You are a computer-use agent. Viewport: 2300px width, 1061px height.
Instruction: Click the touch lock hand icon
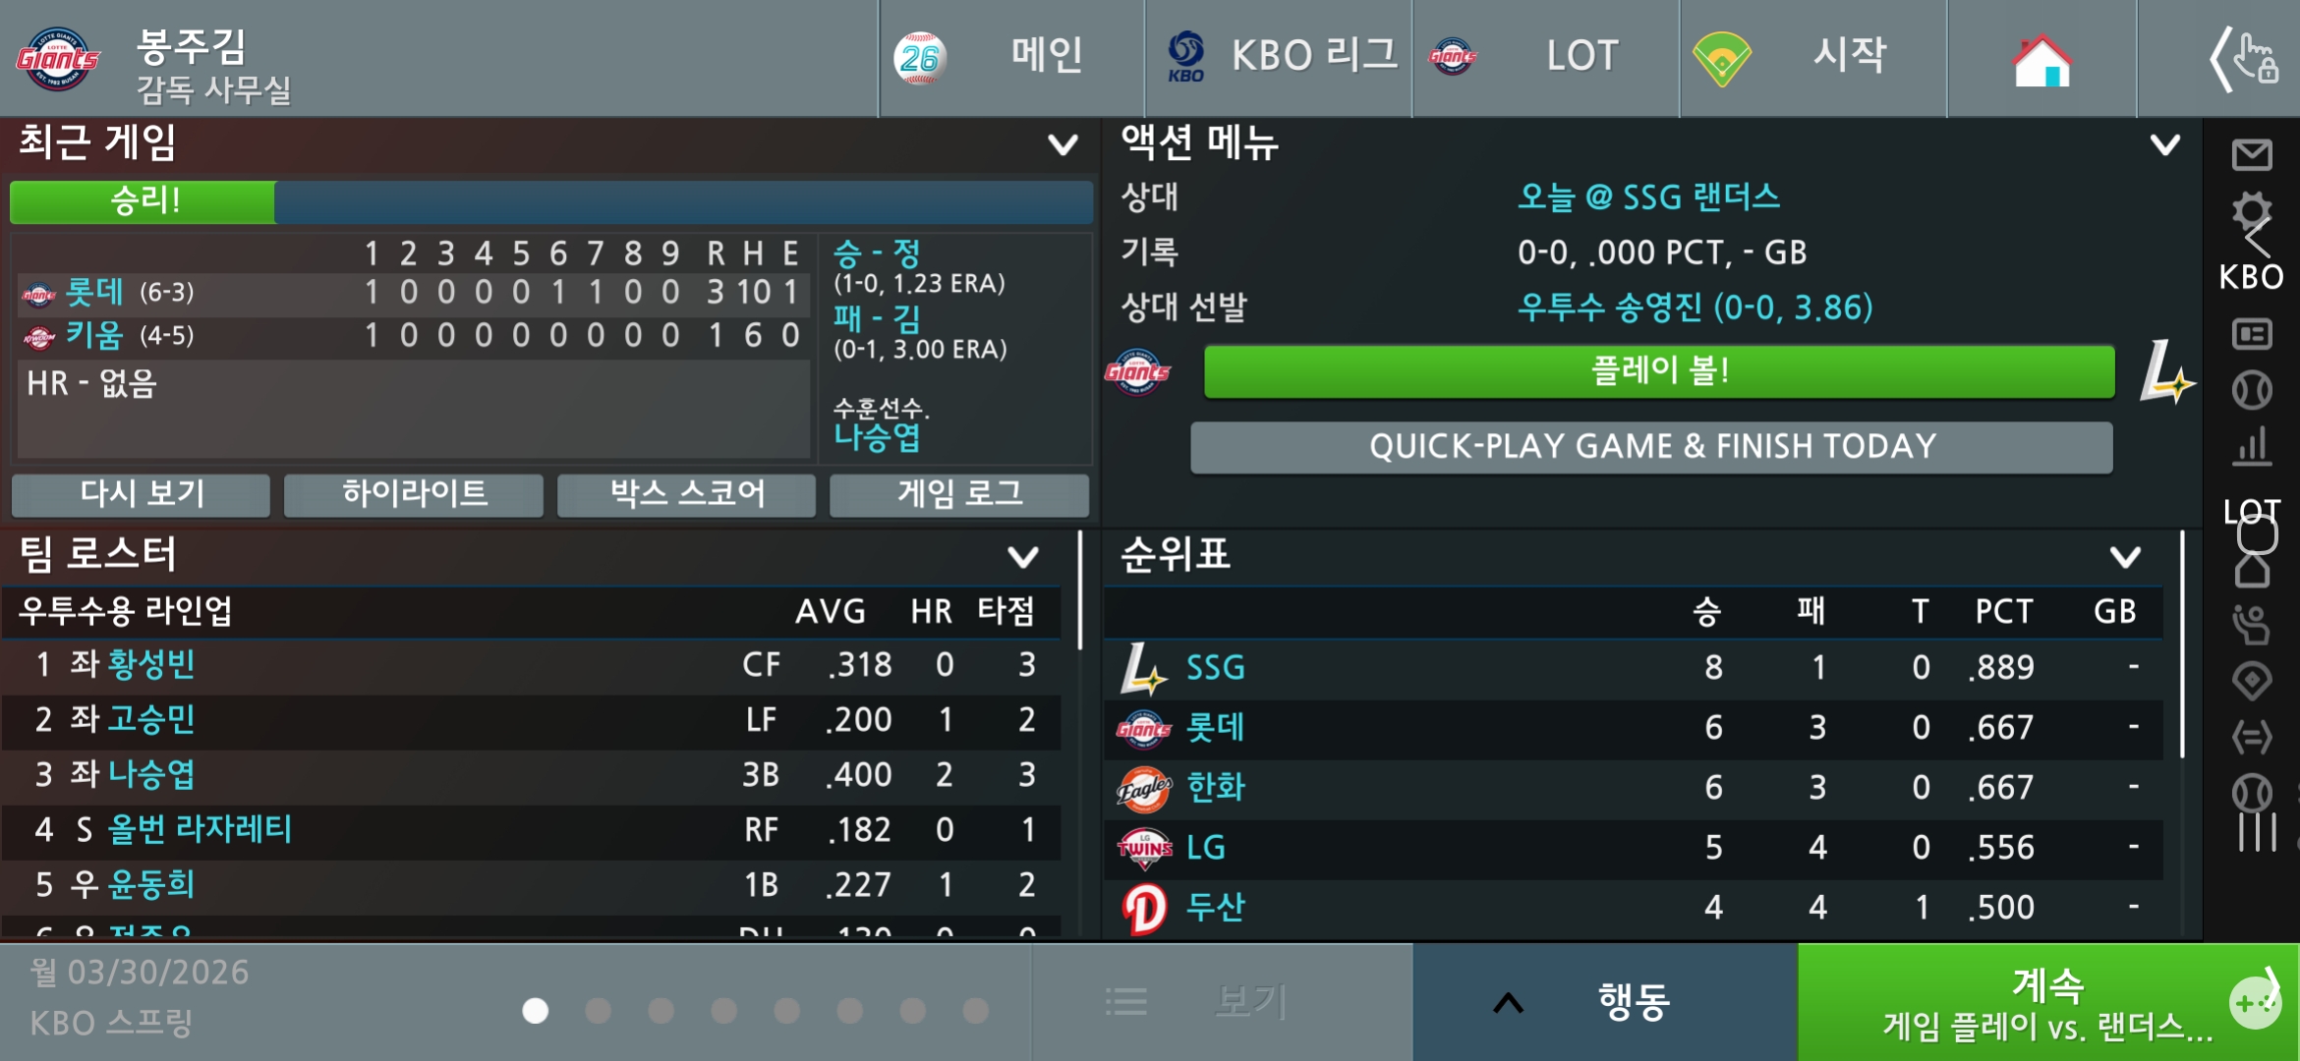click(x=2245, y=59)
